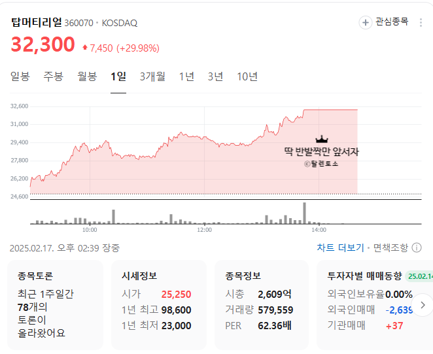Click the 관심종목 watchlist button label
Image resolution: width=433 pixels, height=354 pixels.
point(392,22)
